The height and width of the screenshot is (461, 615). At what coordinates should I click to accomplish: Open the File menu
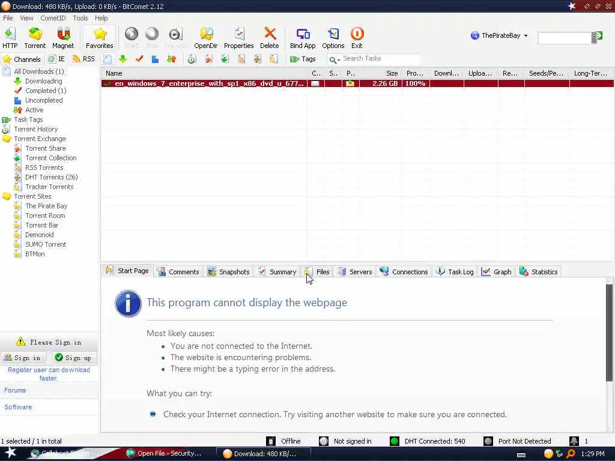point(8,18)
